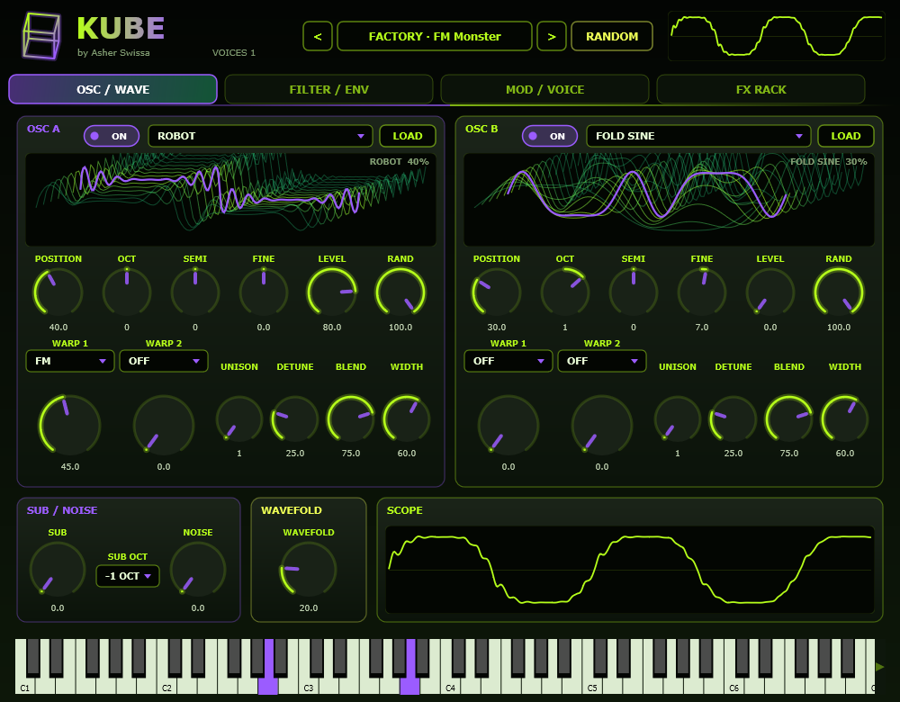Screen dimensions: 900x702
Task: Click the OSC B WIDTH knob
Action: click(x=845, y=418)
